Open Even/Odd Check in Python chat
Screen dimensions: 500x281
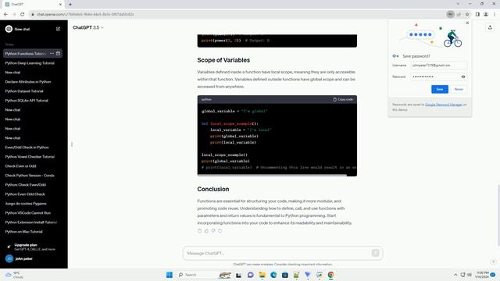pyautogui.click(x=27, y=148)
